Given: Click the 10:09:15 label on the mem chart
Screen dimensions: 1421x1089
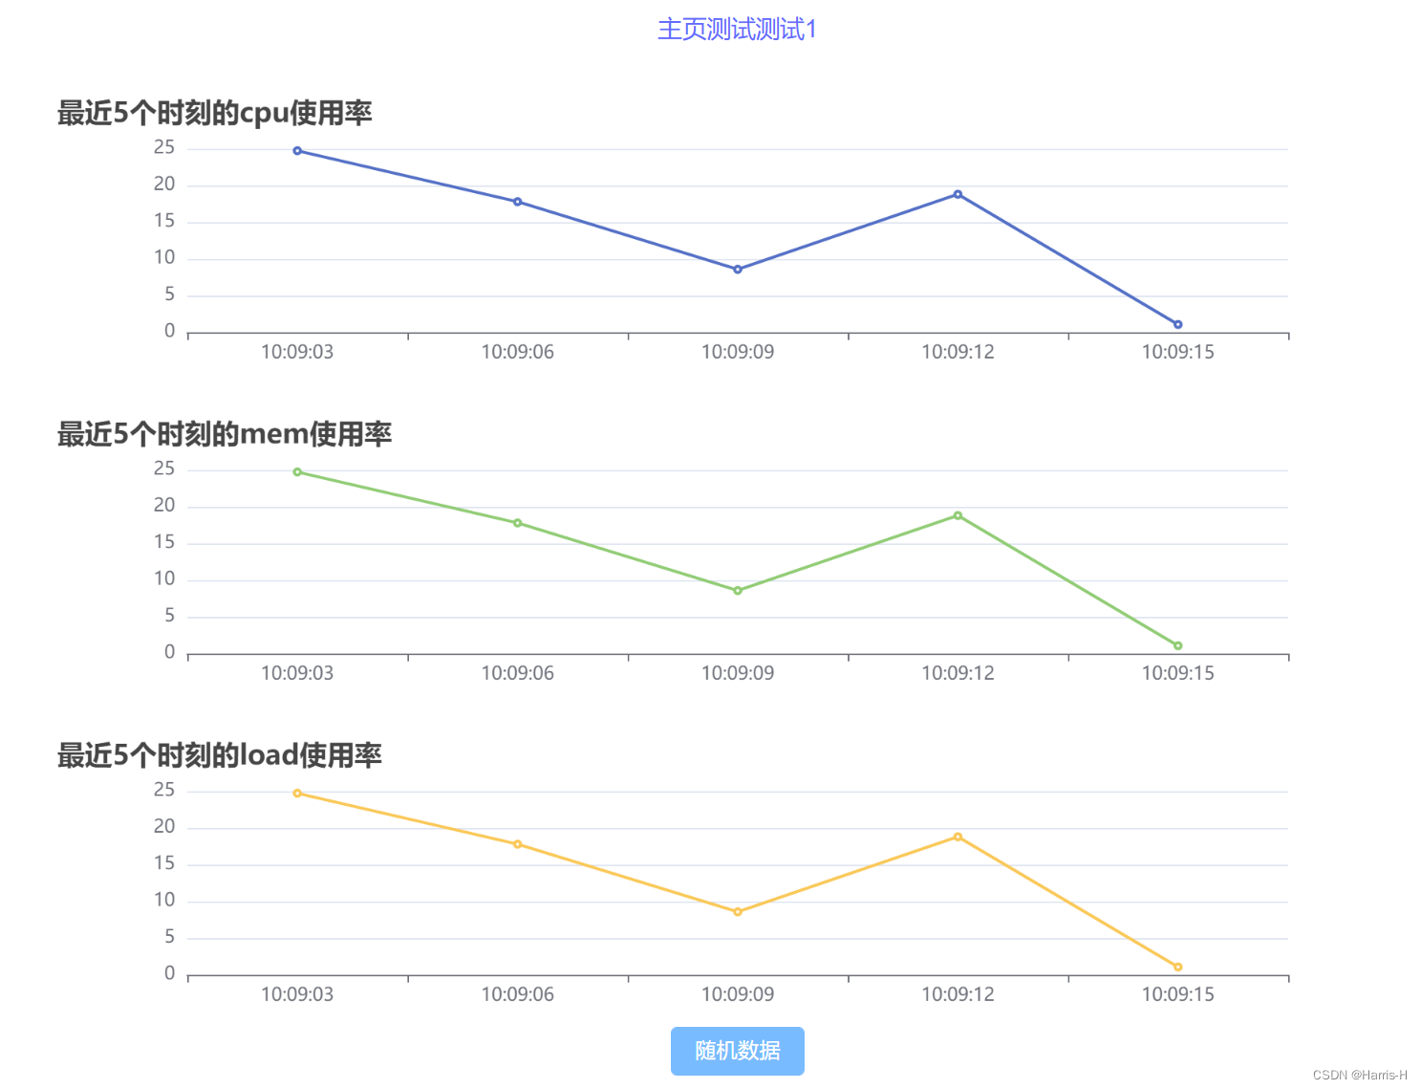Looking at the screenshot, I should (1177, 672).
